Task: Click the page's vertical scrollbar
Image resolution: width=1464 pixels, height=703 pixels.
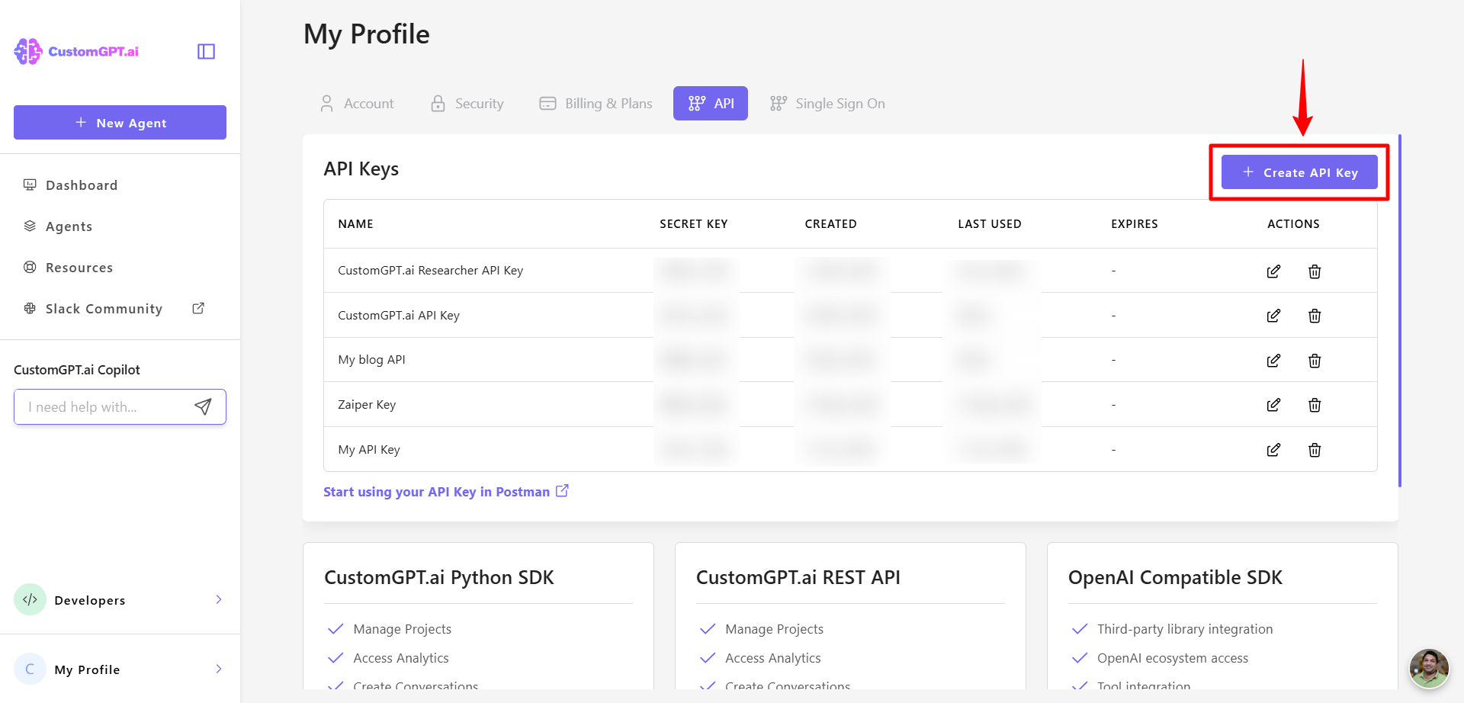Action: (x=1400, y=310)
